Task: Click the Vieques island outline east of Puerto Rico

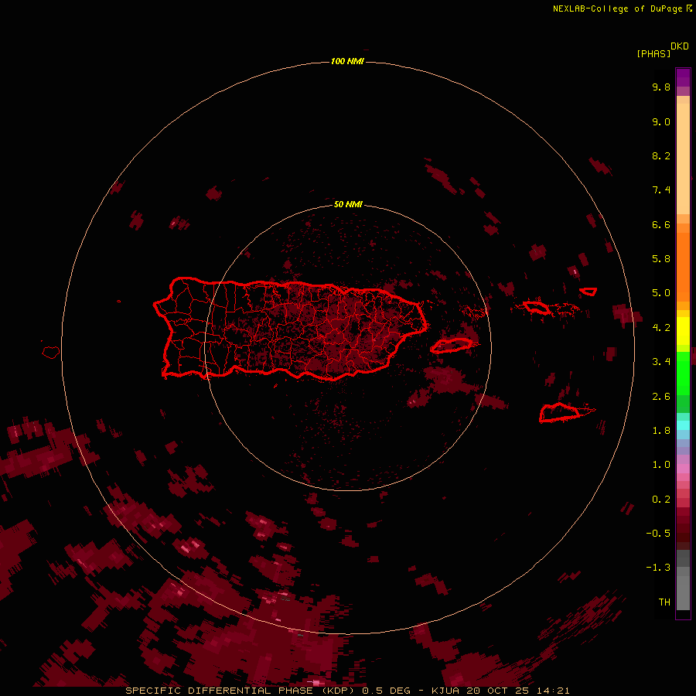Action: click(451, 346)
